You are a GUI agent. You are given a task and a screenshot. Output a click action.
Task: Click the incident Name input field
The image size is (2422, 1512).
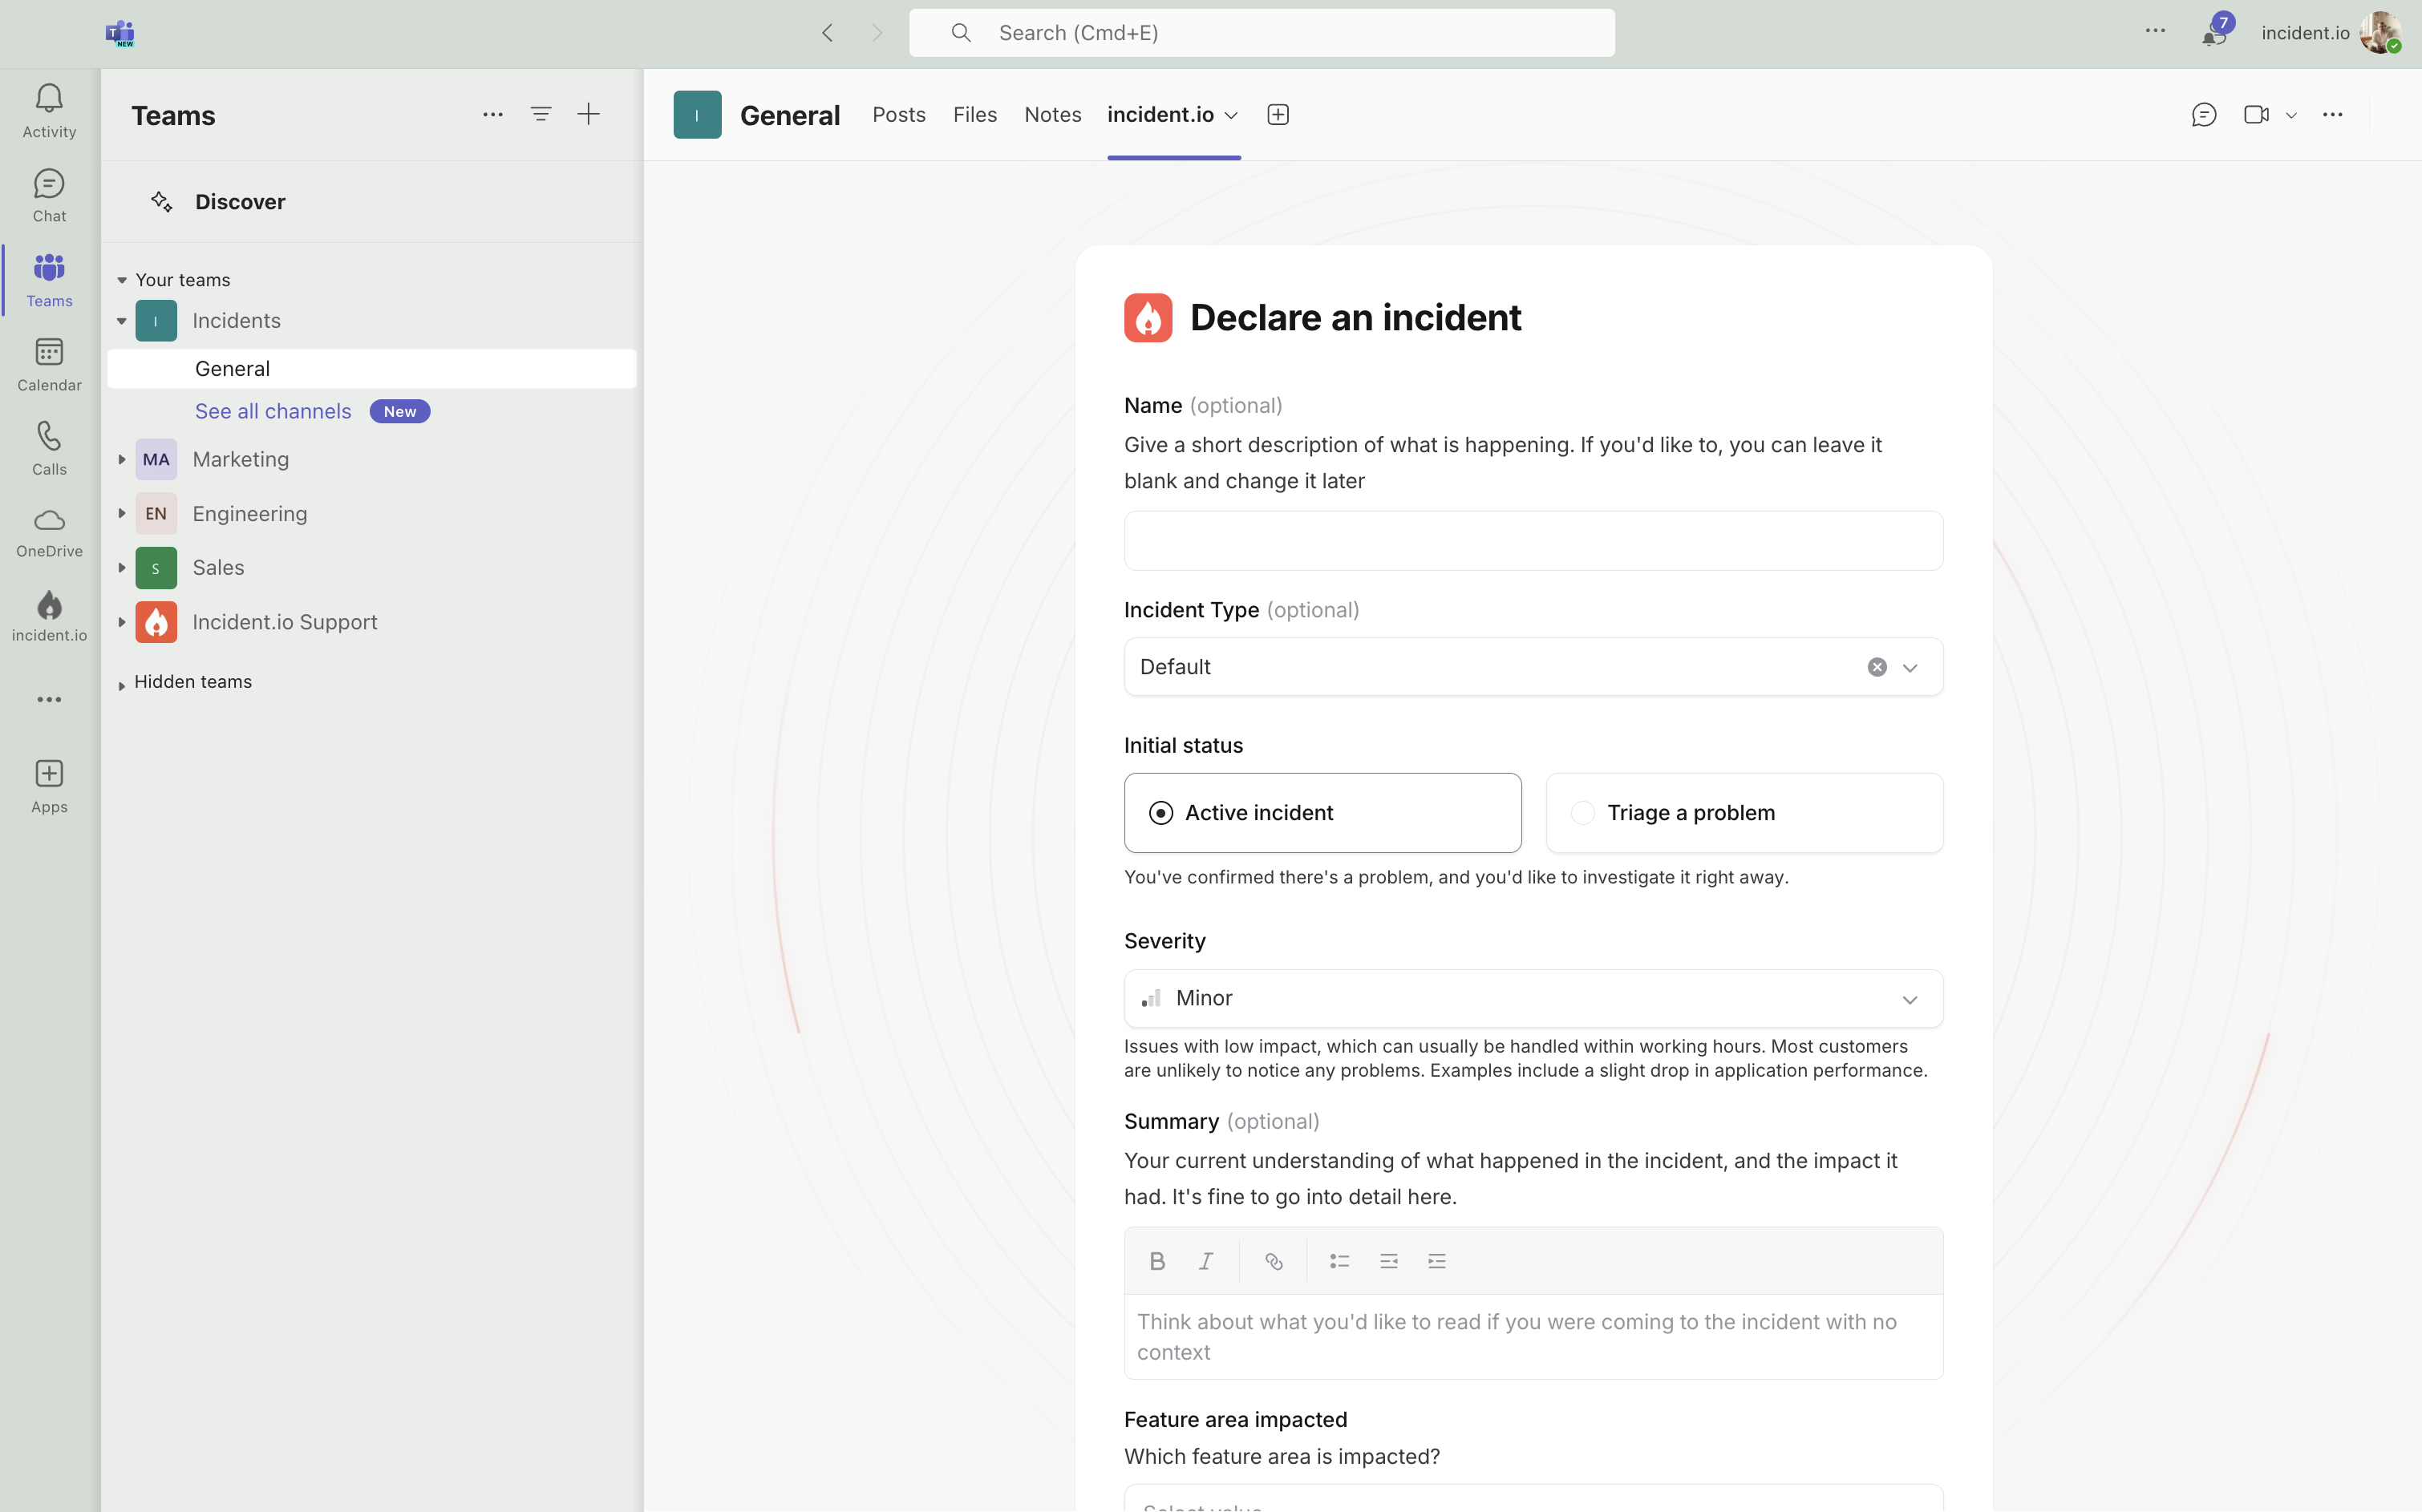[x=1533, y=541]
